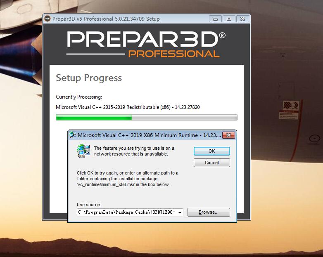Close the Prepar3D Setup window
This screenshot has width=323, height=257.
[x=242, y=19]
